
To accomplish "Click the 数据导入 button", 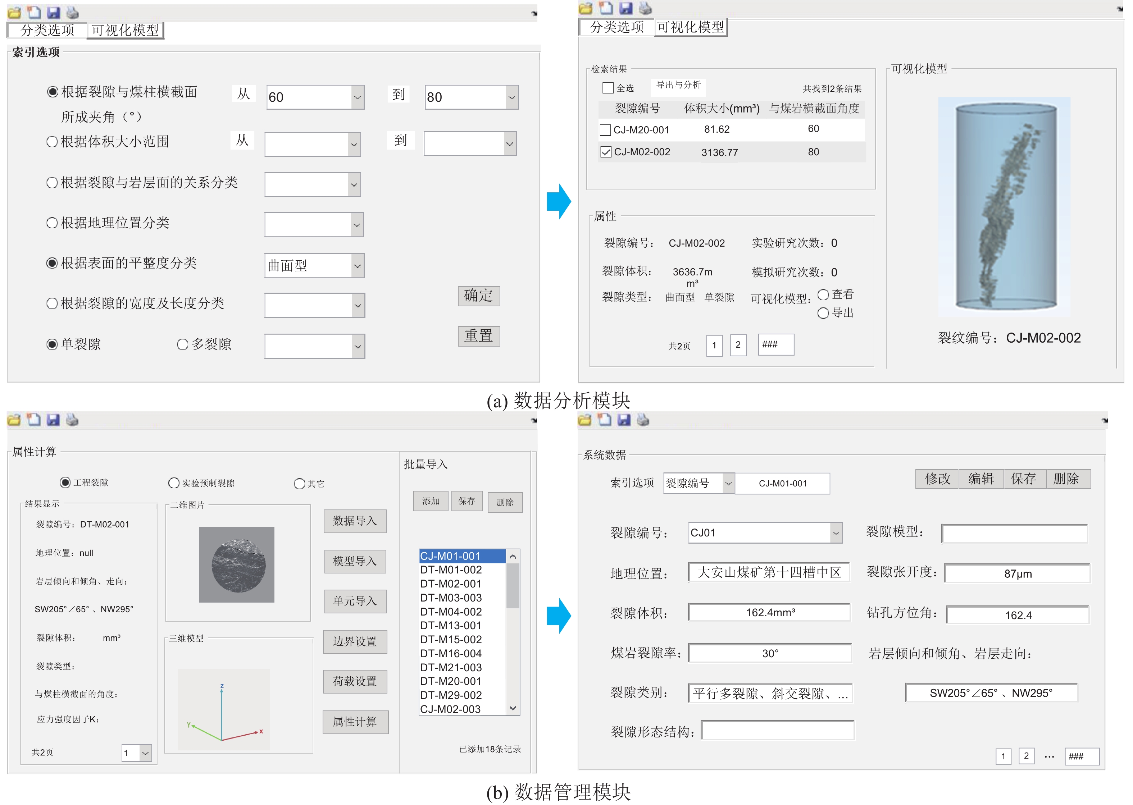I will [355, 521].
